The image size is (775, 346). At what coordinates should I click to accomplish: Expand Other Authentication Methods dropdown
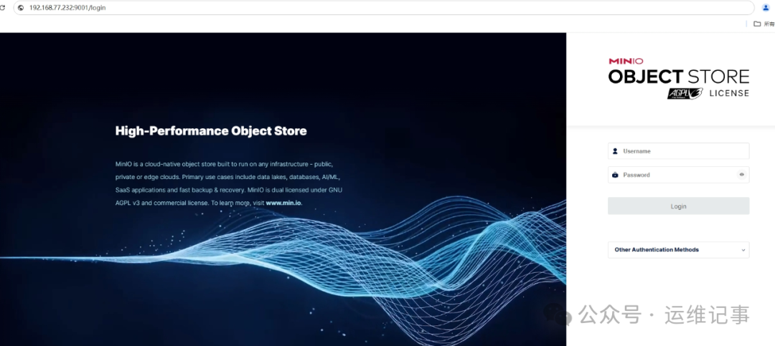tap(678, 250)
